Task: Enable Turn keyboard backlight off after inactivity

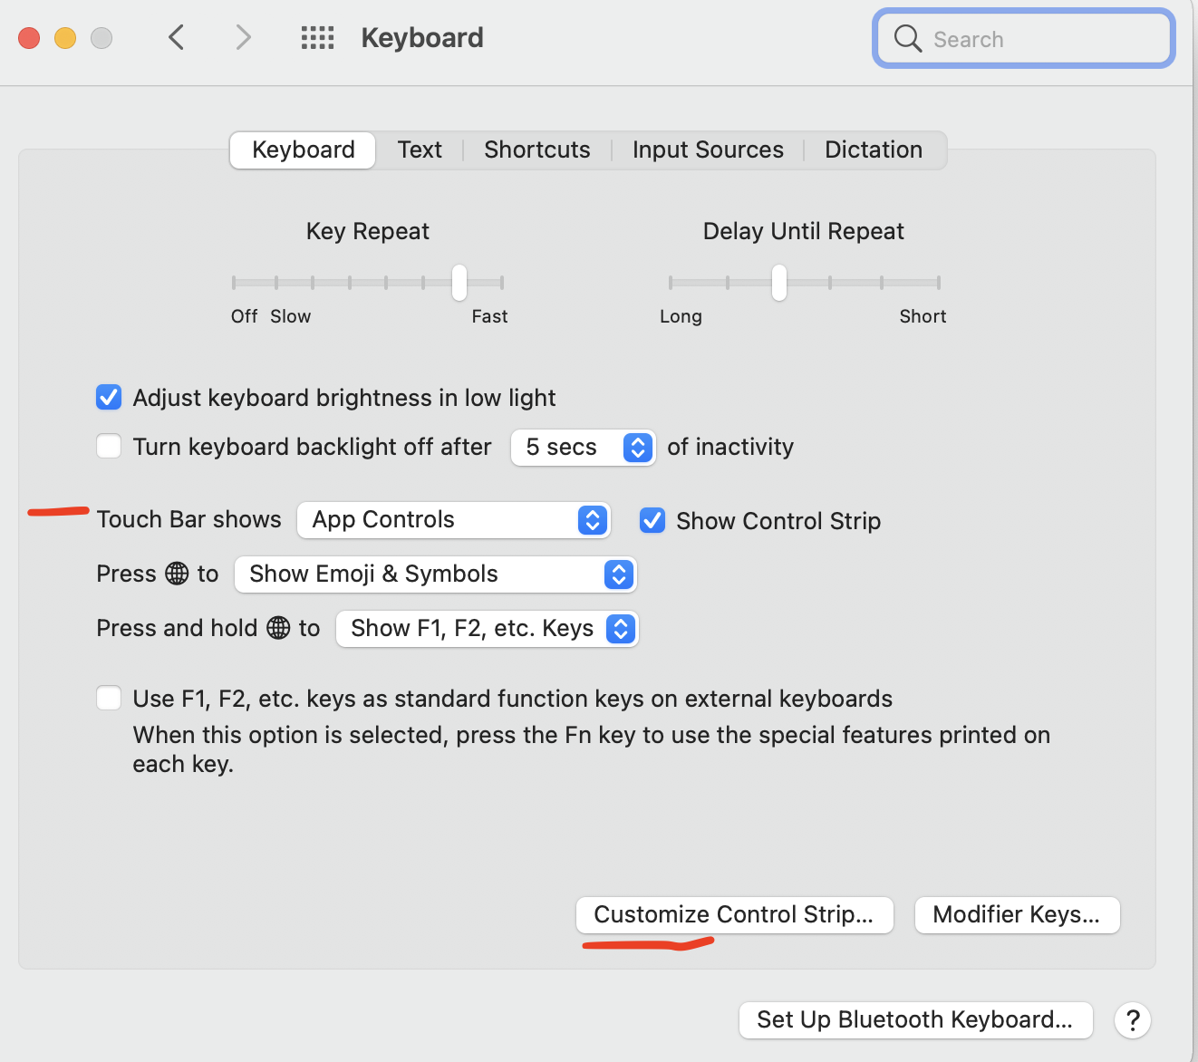Action: [109, 447]
